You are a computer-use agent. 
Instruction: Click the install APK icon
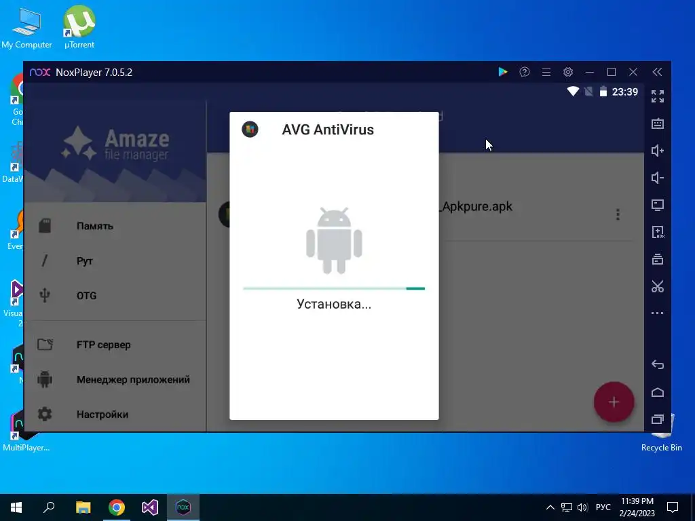pos(658,232)
